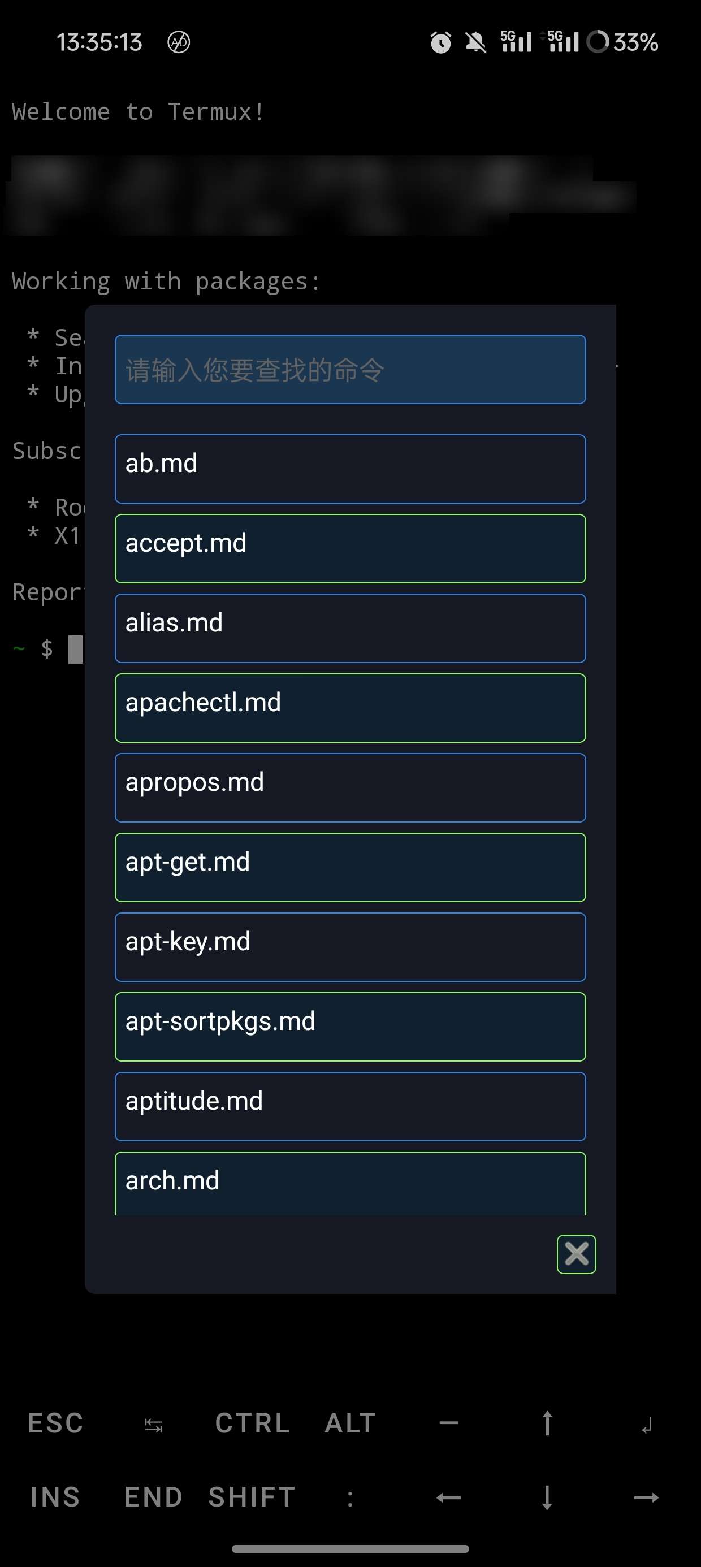Tap the right arrow key
Viewport: 701px width, 1567px height.
click(x=646, y=1497)
